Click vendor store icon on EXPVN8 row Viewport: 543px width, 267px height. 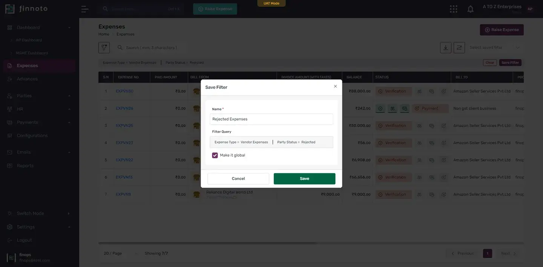coord(196,194)
